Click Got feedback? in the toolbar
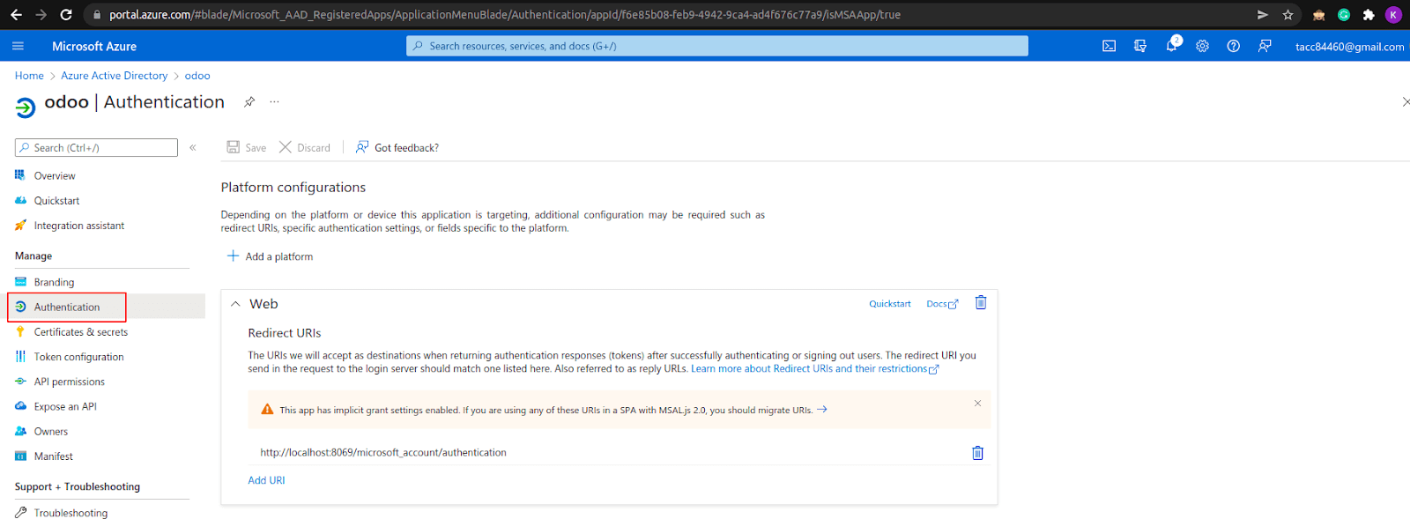Image resolution: width=1410 pixels, height=519 pixels. coord(397,147)
